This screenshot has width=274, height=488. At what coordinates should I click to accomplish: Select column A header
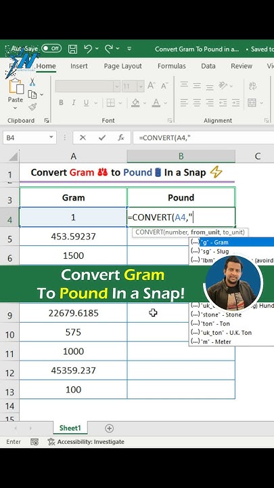pyautogui.click(x=73, y=157)
